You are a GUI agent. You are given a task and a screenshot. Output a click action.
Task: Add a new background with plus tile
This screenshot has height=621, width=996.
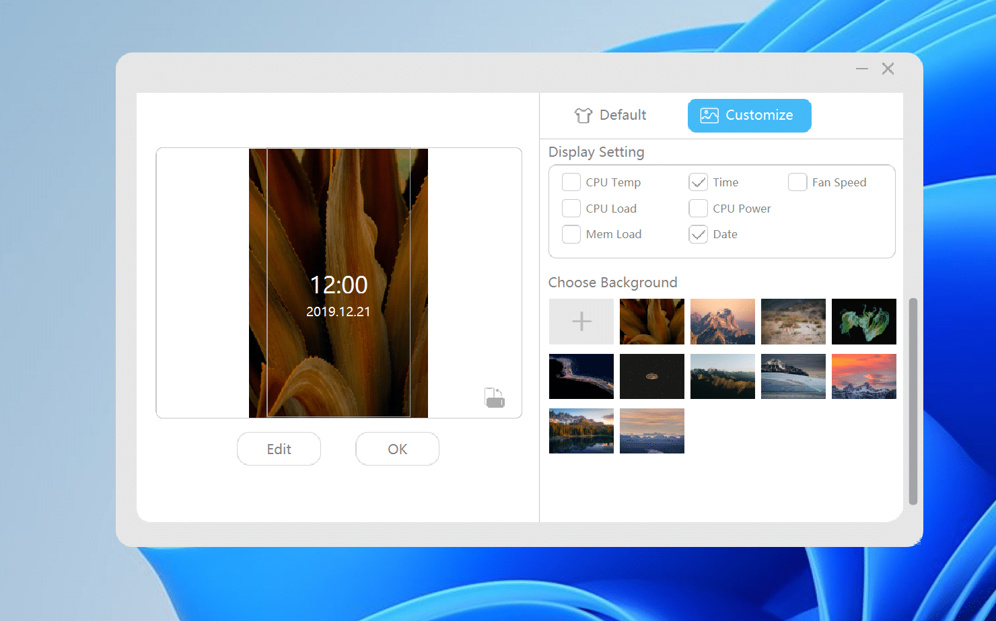[581, 322]
